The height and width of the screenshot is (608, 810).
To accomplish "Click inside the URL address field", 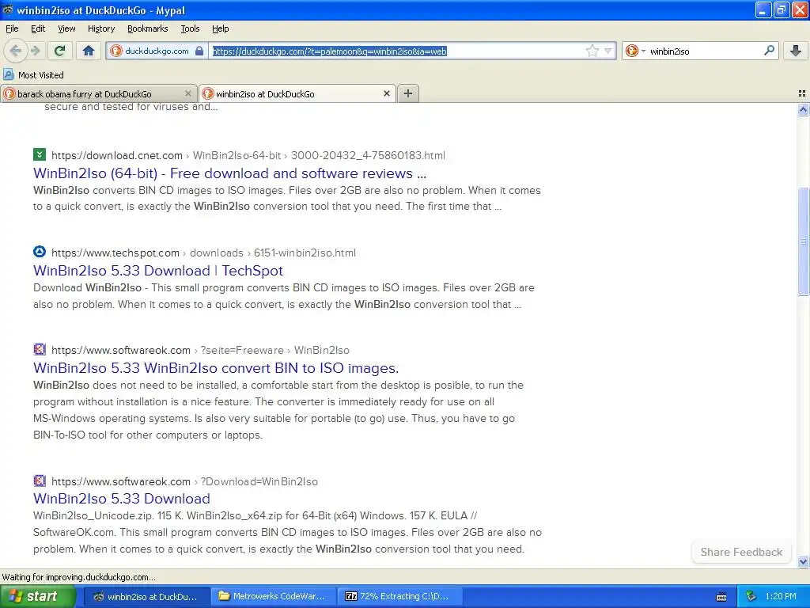I will coord(397,51).
